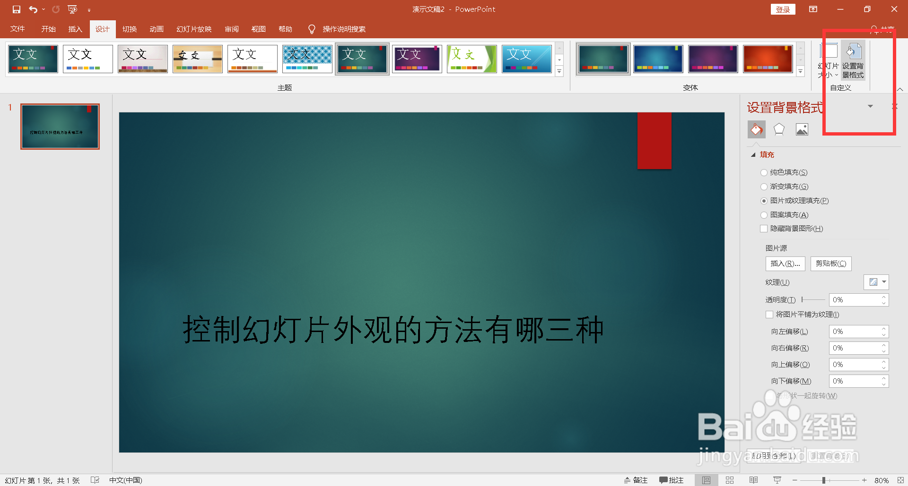The height and width of the screenshot is (486, 908).
Task: Select the first dark teal theme thumbnail
Action: 33,59
